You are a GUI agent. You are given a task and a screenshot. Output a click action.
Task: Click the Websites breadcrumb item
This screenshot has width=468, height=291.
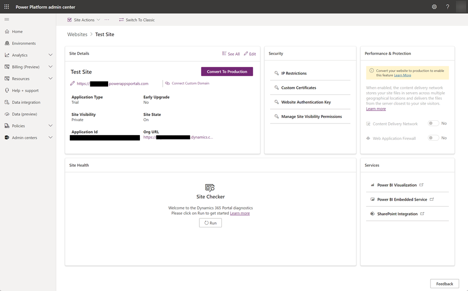point(77,34)
